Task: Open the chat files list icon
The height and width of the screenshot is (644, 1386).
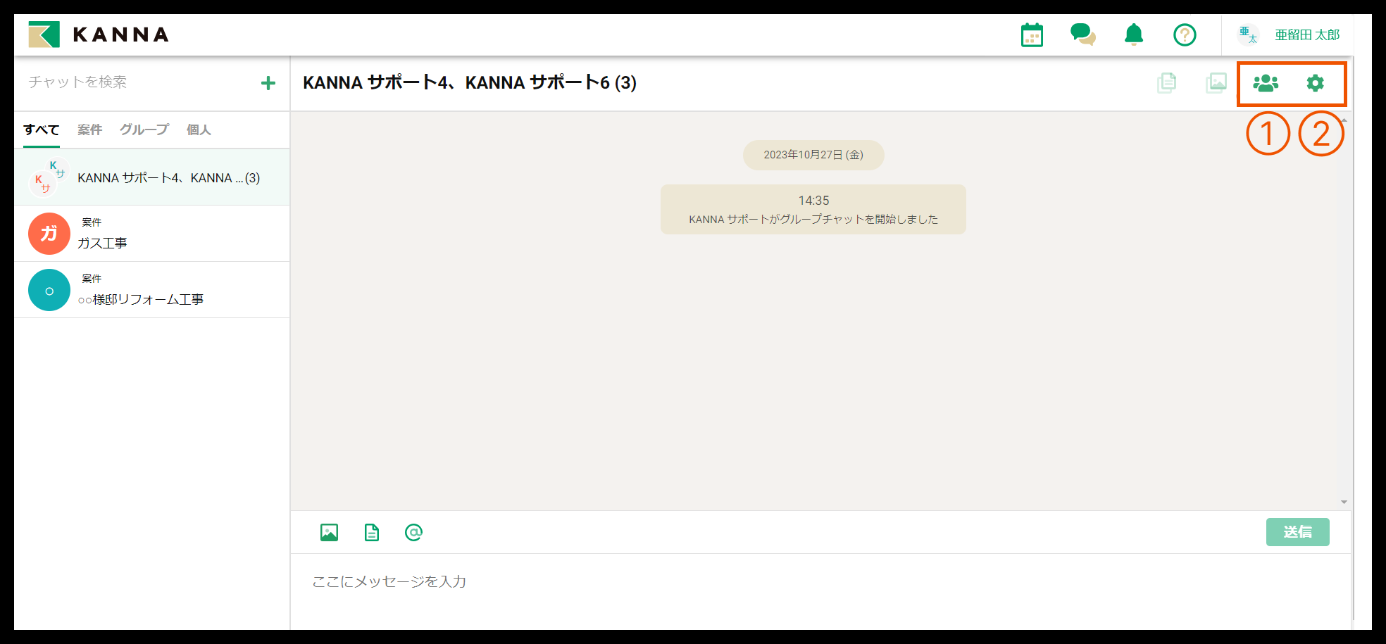Action: (1167, 83)
